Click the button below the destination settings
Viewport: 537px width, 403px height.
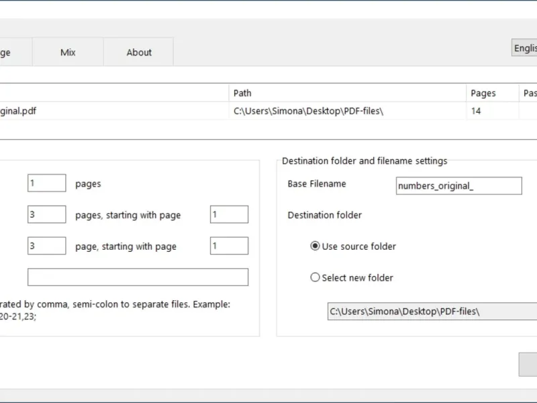pos(528,364)
